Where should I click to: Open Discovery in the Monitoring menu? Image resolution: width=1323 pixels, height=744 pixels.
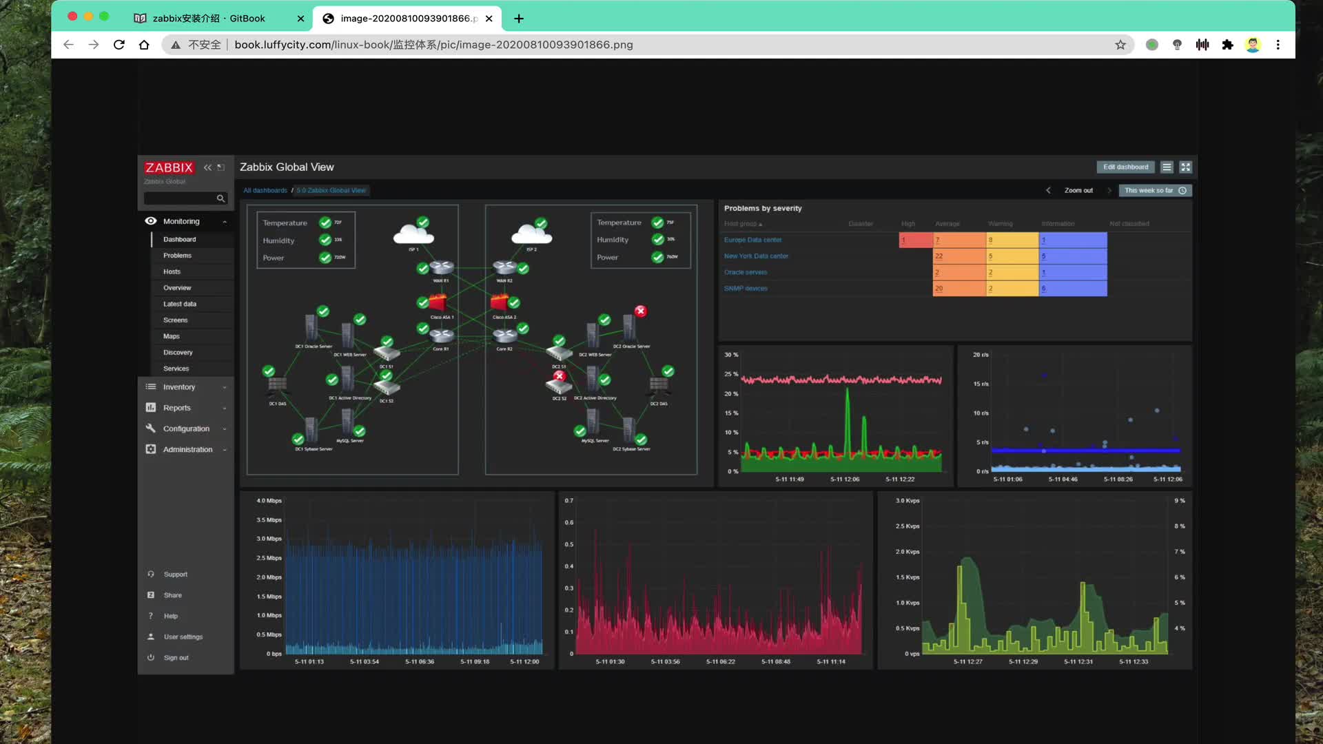178,353
